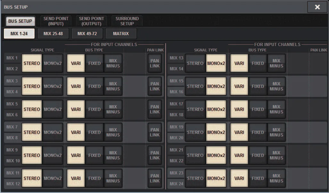Viewport: 329px width, 193px height.
Task: Show the MIX 25-48 bus page
Action: (53, 34)
